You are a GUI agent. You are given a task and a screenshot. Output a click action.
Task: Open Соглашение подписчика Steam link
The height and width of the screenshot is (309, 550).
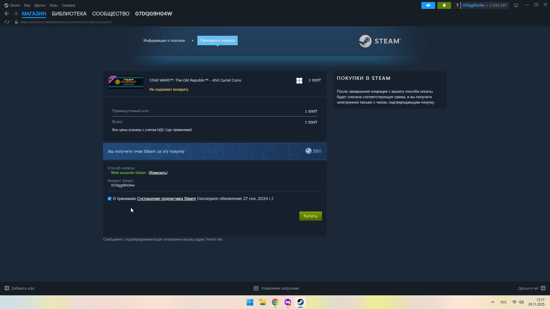coord(166,199)
